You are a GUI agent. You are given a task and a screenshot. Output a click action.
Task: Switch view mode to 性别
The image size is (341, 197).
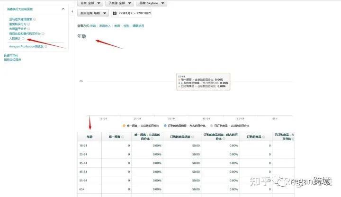126,26
